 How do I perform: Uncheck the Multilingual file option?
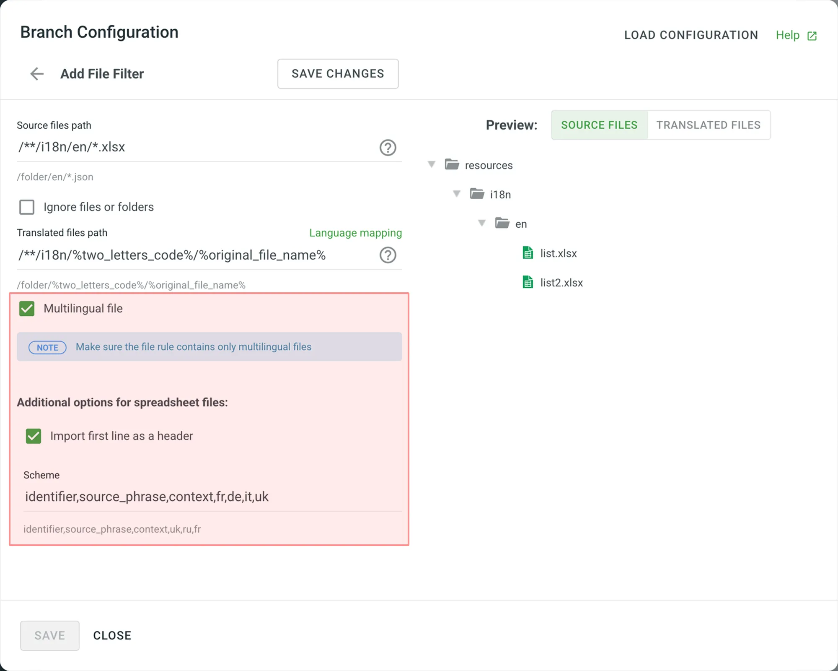tap(27, 309)
